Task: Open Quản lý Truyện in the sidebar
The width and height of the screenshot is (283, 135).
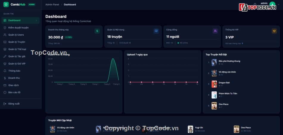Action: [x=20, y=42]
